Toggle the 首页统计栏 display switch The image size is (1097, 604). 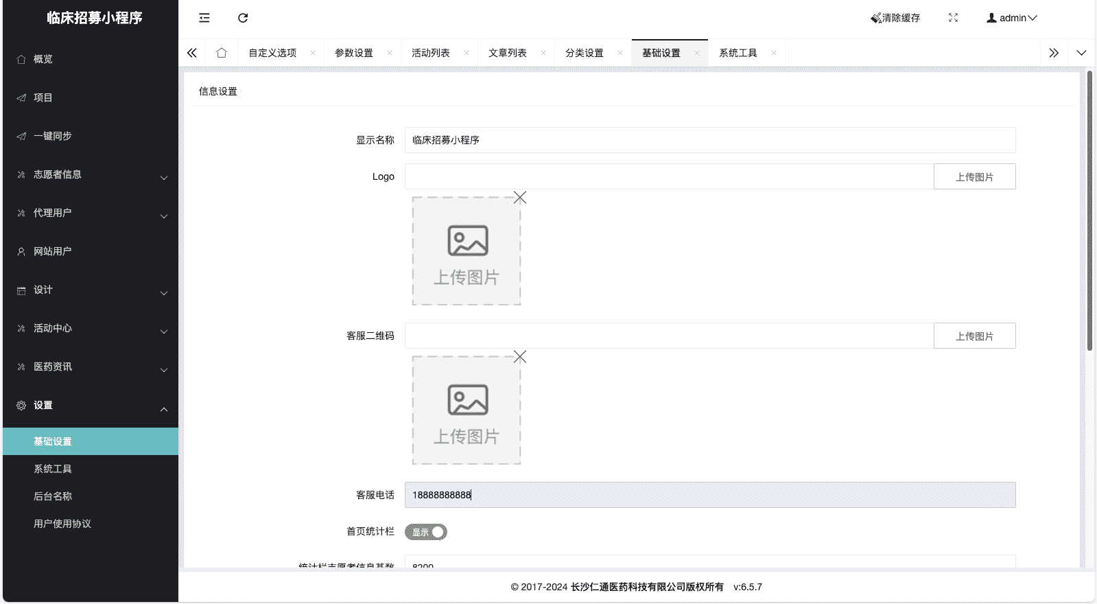tap(426, 532)
